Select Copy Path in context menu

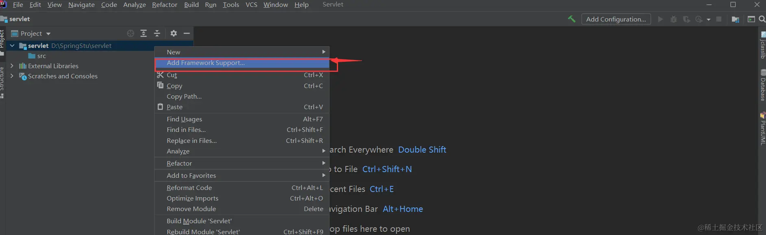click(x=242, y=96)
